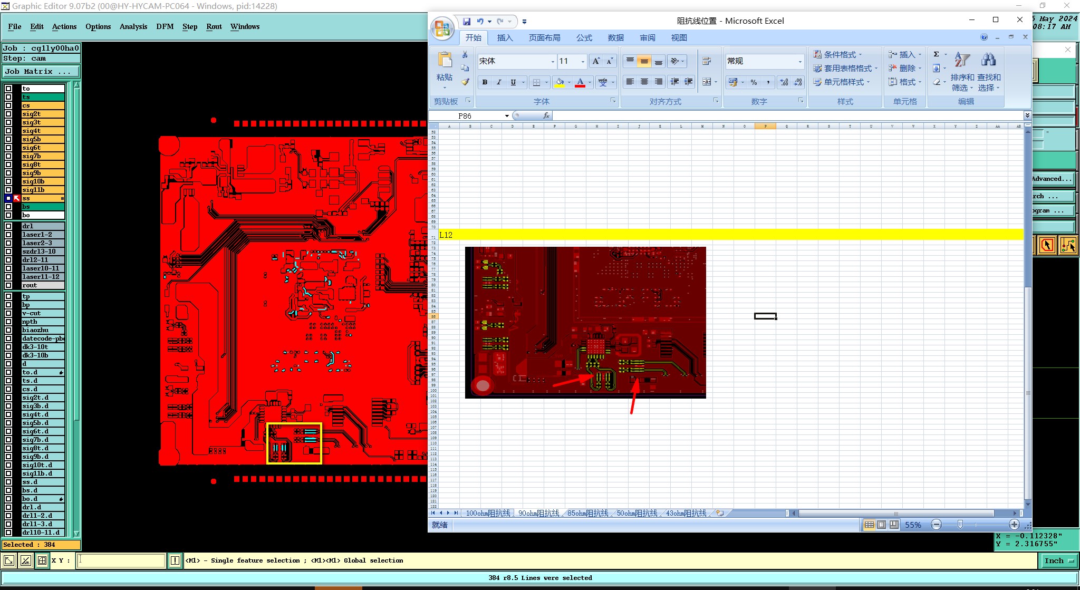Open the Analysis menu
The image size is (1080, 590).
point(133,26)
